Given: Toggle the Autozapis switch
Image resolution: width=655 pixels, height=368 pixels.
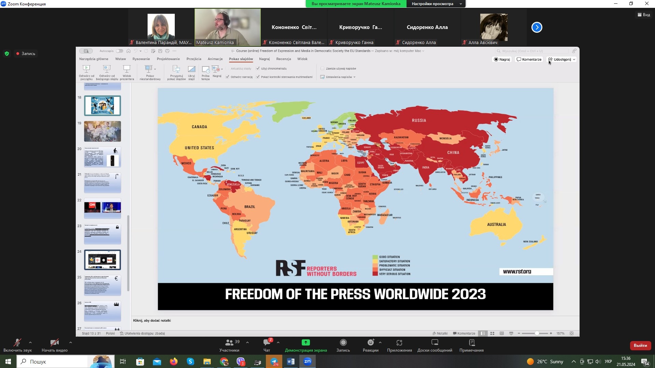Looking at the screenshot, I should (x=119, y=51).
